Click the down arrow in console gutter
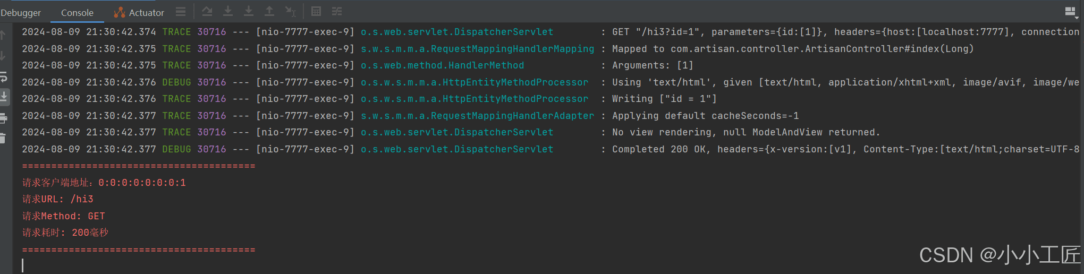The height and width of the screenshot is (274, 1084). pyautogui.click(x=3, y=55)
